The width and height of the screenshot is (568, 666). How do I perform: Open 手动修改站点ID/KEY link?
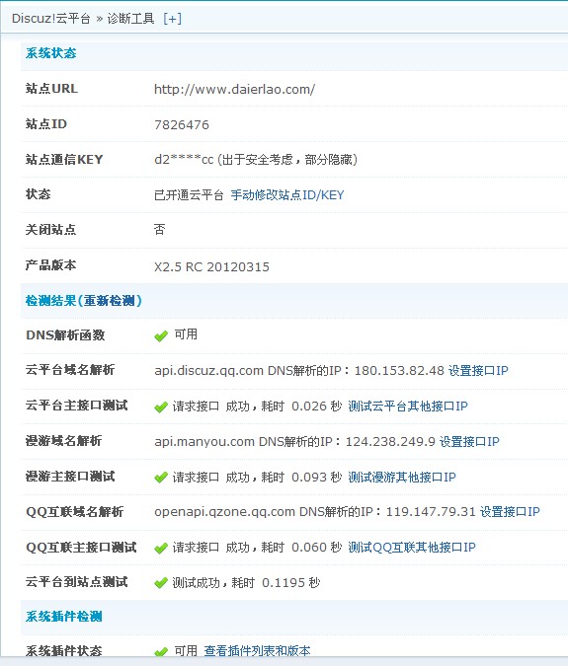click(x=287, y=195)
